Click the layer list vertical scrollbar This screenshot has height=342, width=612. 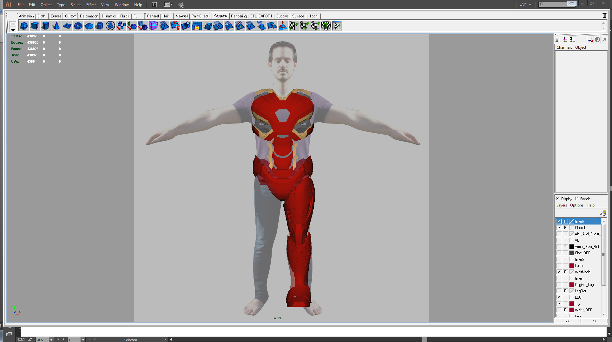pyautogui.click(x=603, y=255)
